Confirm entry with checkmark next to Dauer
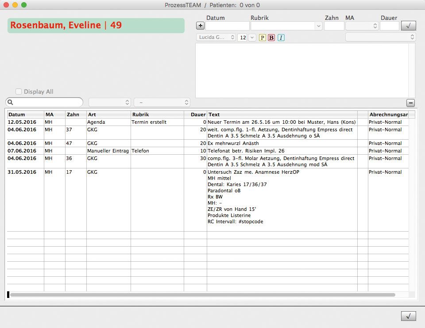 [408, 26]
